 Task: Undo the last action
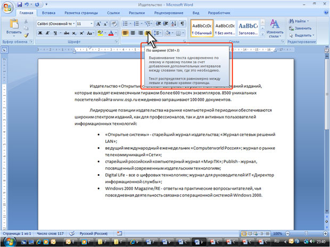pos(27,4)
